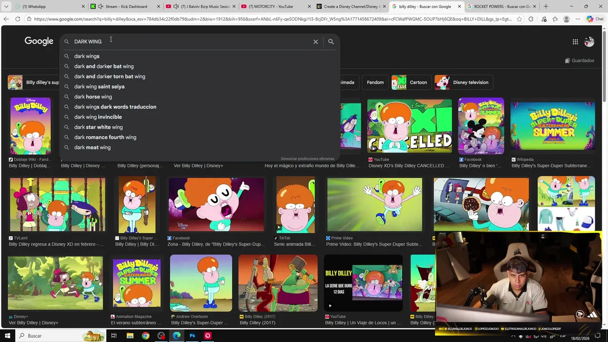Open 'Ver Billy Dilley | Disney+' bottom-row result
The image size is (608, 342).
tap(55, 283)
